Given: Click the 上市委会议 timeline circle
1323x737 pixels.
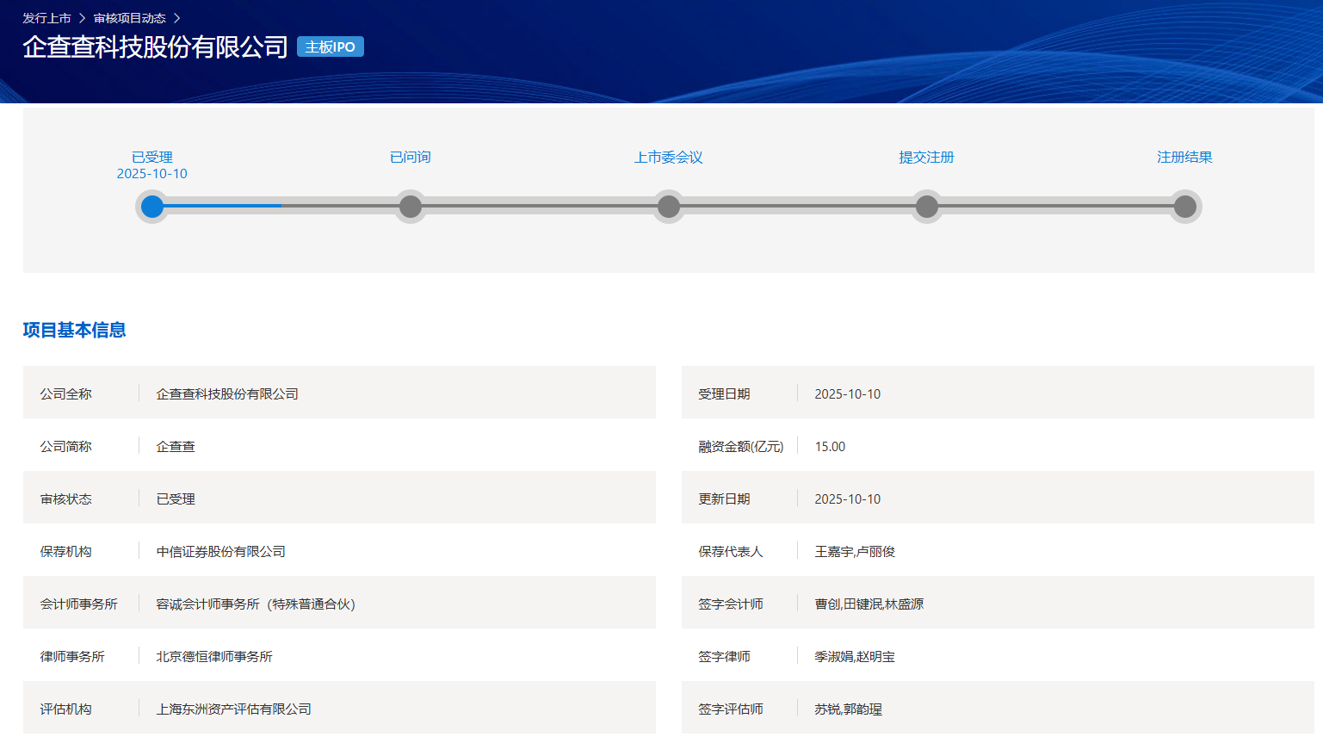Looking at the screenshot, I should [x=669, y=207].
